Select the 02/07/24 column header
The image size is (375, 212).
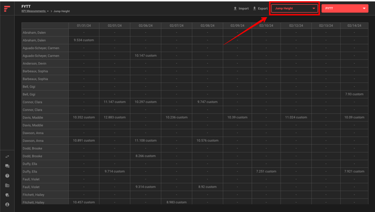(x=177, y=26)
